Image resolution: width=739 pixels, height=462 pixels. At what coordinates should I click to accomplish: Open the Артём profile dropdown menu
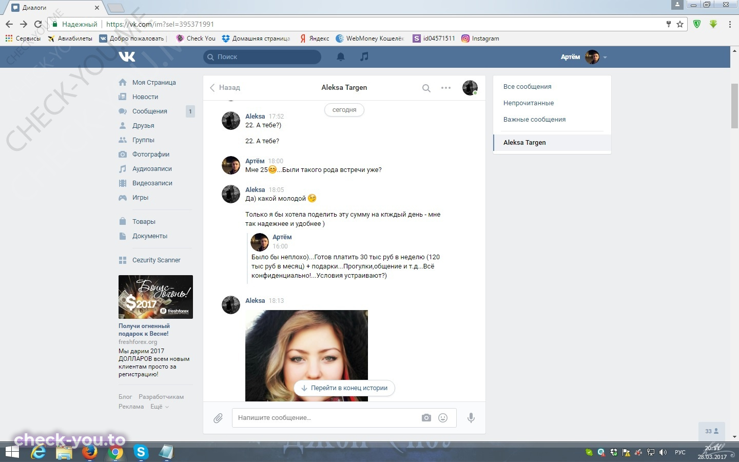click(584, 57)
